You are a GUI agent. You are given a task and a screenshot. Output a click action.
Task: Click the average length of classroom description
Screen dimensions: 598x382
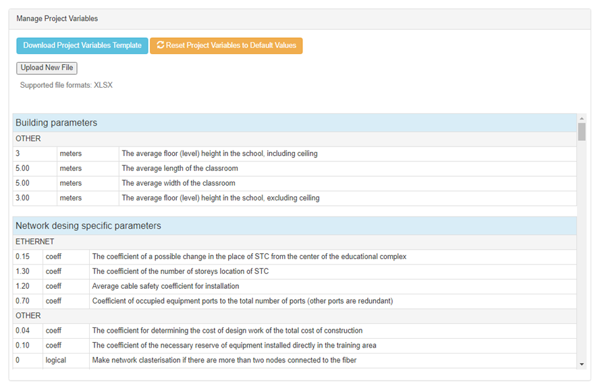coord(180,169)
